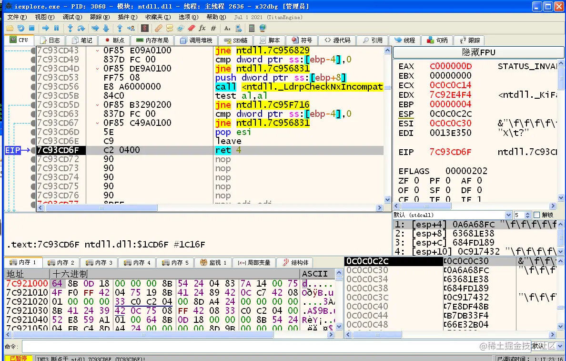
Task: Click the Restart debugging icon
Action: coord(21,28)
